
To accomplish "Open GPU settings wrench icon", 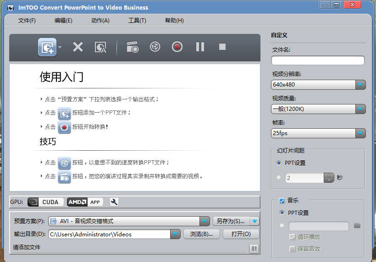I will [x=114, y=202].
